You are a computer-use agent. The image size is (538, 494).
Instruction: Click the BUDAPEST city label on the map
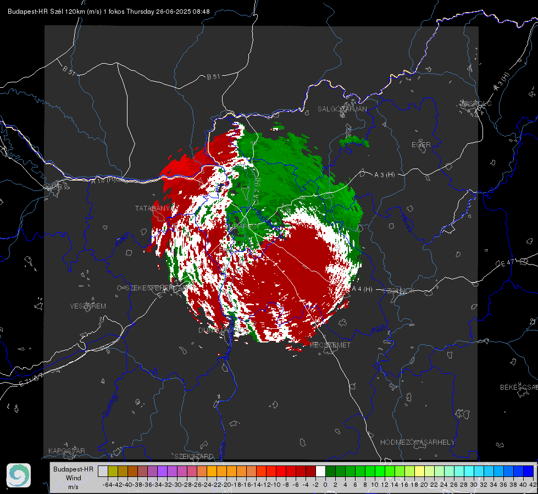[242, 227]
